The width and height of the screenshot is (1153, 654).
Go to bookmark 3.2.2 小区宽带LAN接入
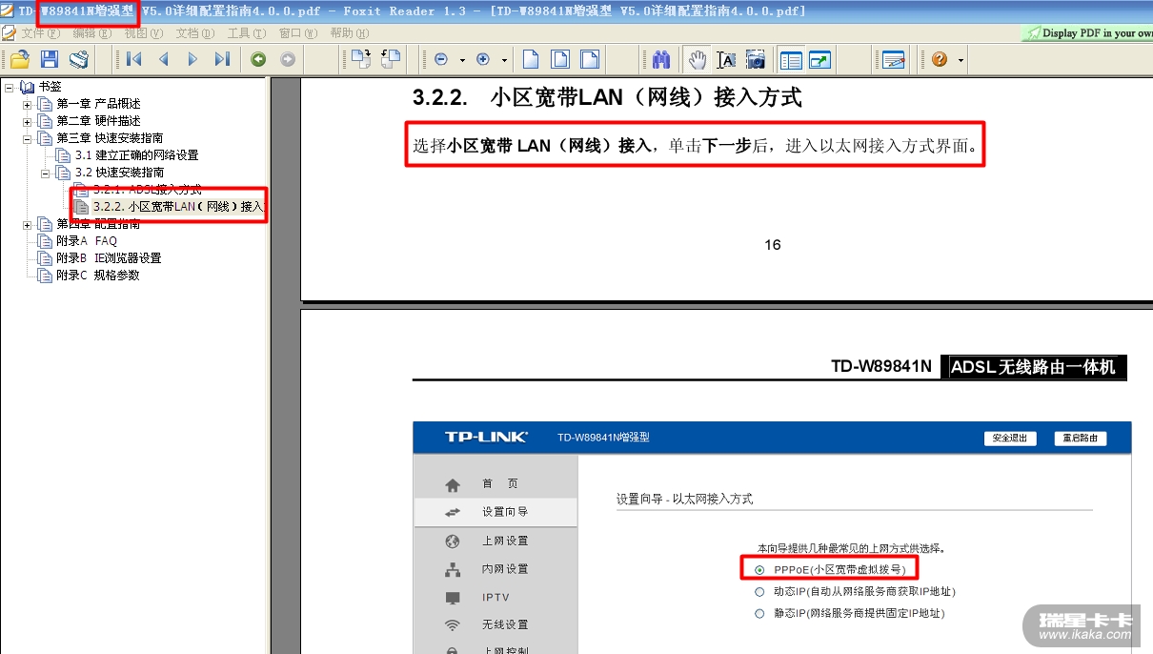pos(178,207)
